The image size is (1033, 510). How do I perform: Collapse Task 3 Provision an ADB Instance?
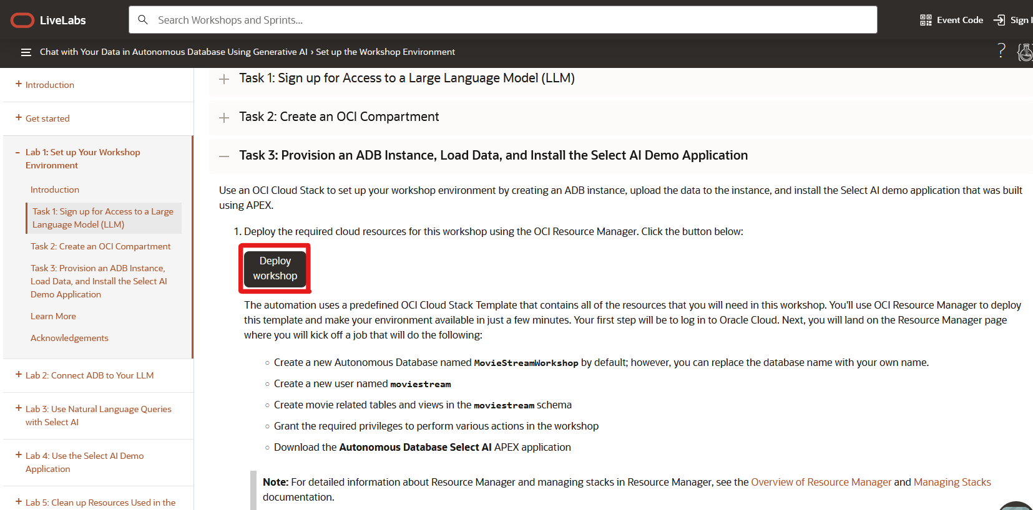(x=224, y=156)
